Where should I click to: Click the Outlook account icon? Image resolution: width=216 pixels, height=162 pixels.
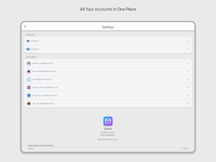(29, 95)
